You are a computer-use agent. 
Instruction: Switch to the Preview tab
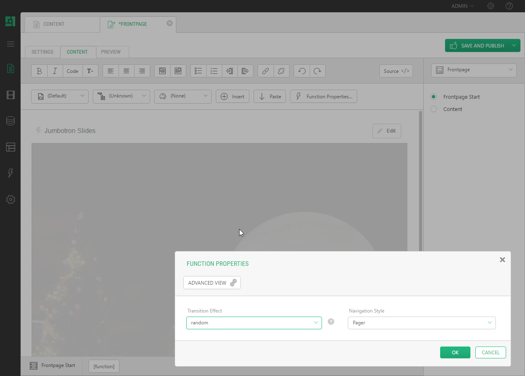111,52
